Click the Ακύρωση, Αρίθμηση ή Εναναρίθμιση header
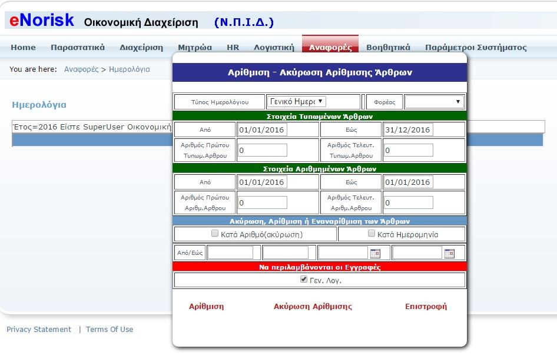The height and width of the screenshot is (362, 557). pyautogui.click(x=319, y=221)
